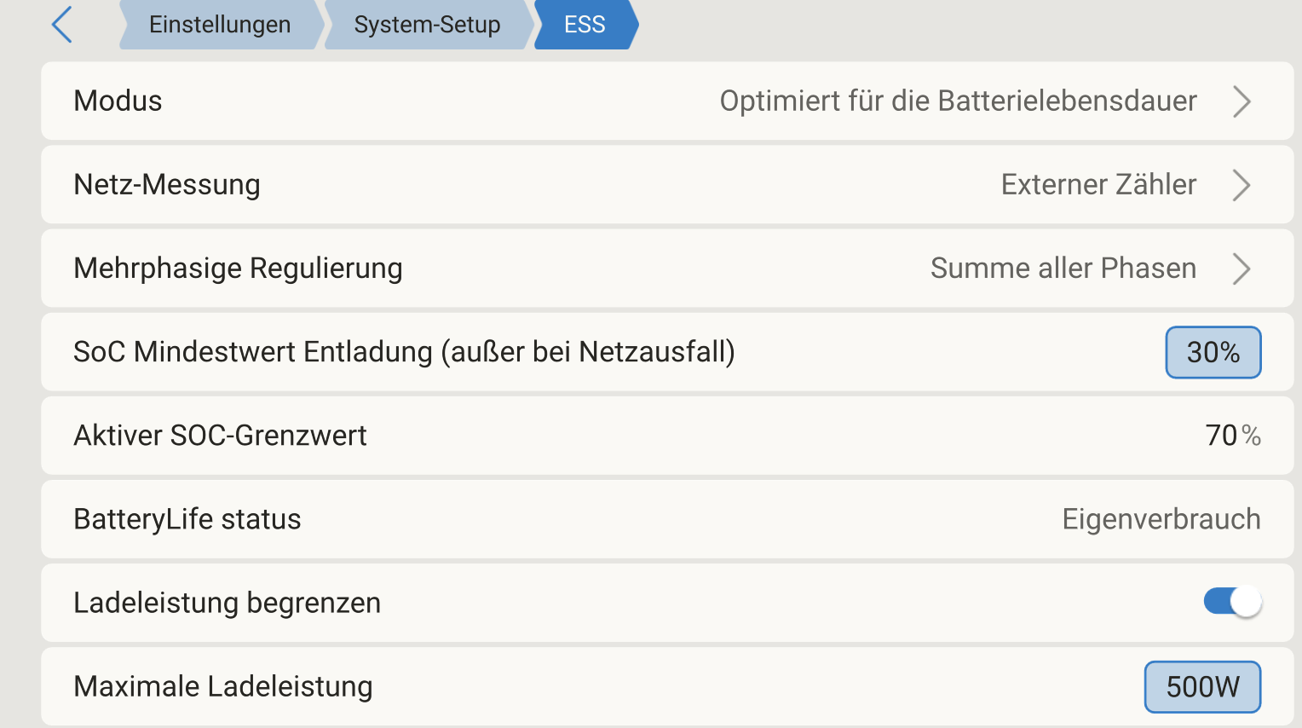Click the Modus label
1302x728 pixels.
coord(118,101)
